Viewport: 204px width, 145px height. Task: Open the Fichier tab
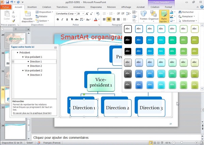(x=6, y=7)
